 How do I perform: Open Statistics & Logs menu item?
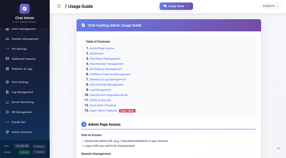pyautogui.click(x=25, y=69)
